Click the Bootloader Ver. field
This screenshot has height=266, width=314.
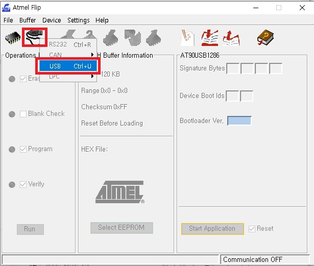(x=239, y=121)
